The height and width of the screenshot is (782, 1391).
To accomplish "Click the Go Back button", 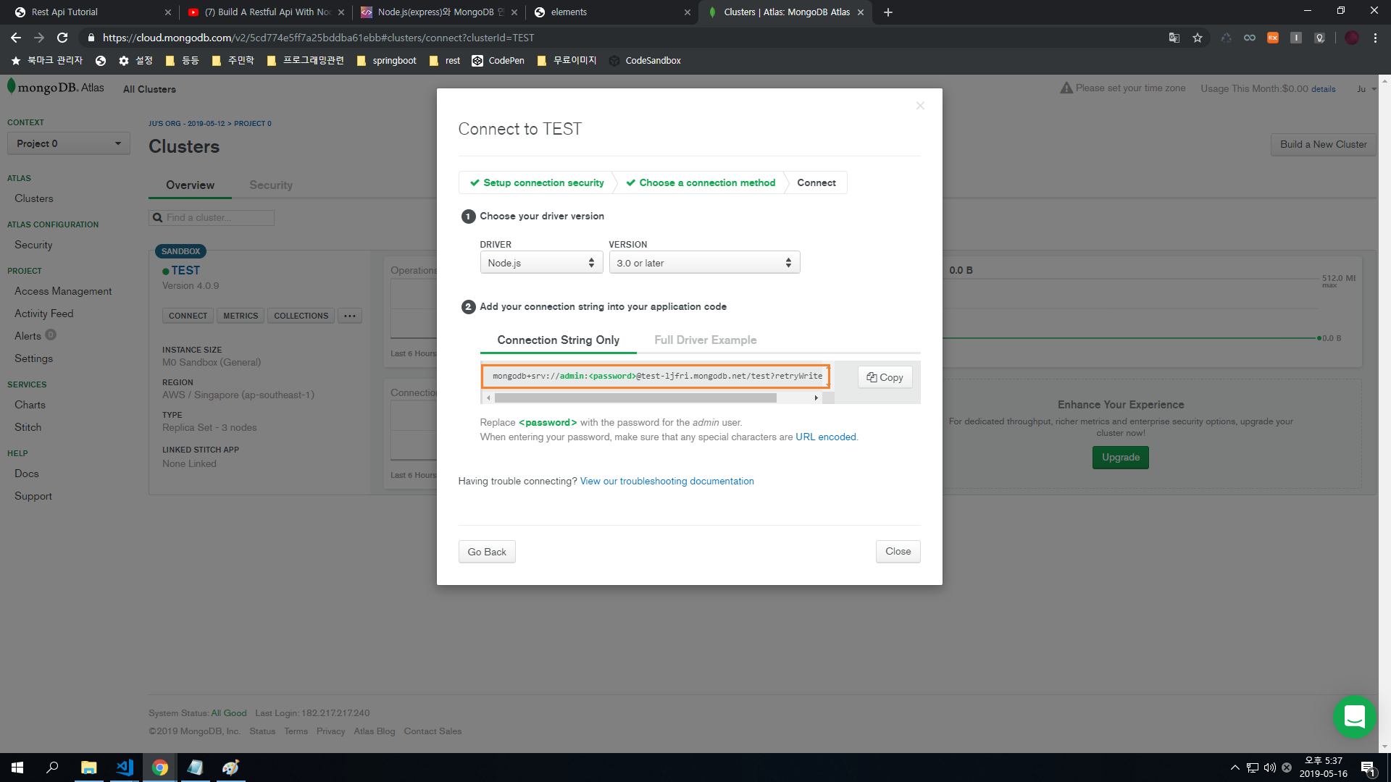I will (487, 552).
